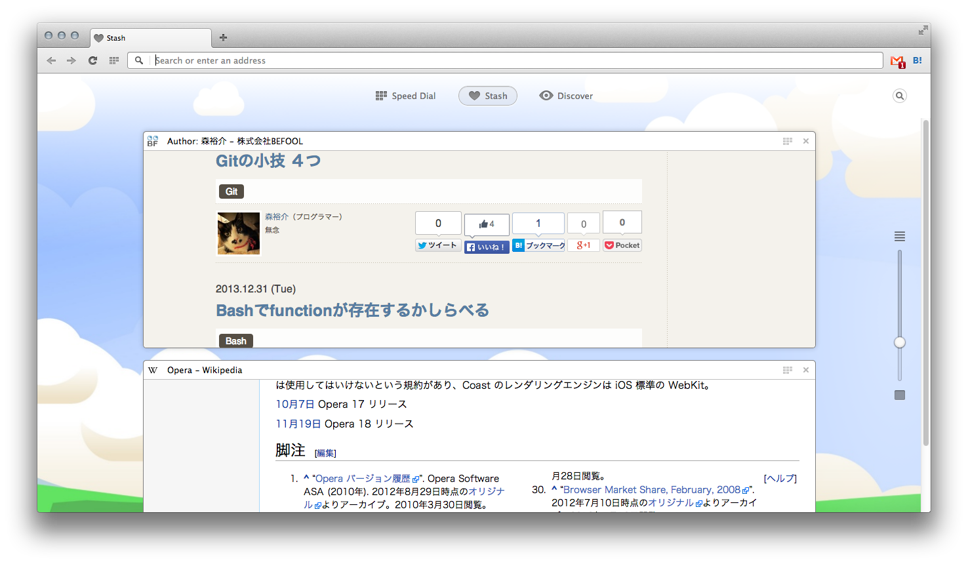The width and height of the screenshot is (968, 564).
Task: Remove the BEFOOL item from Stash
Action: (x=806, y=141)
